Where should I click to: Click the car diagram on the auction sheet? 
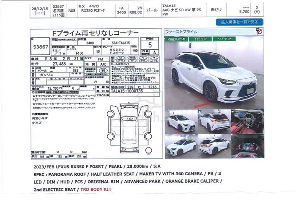coord(129,128)
